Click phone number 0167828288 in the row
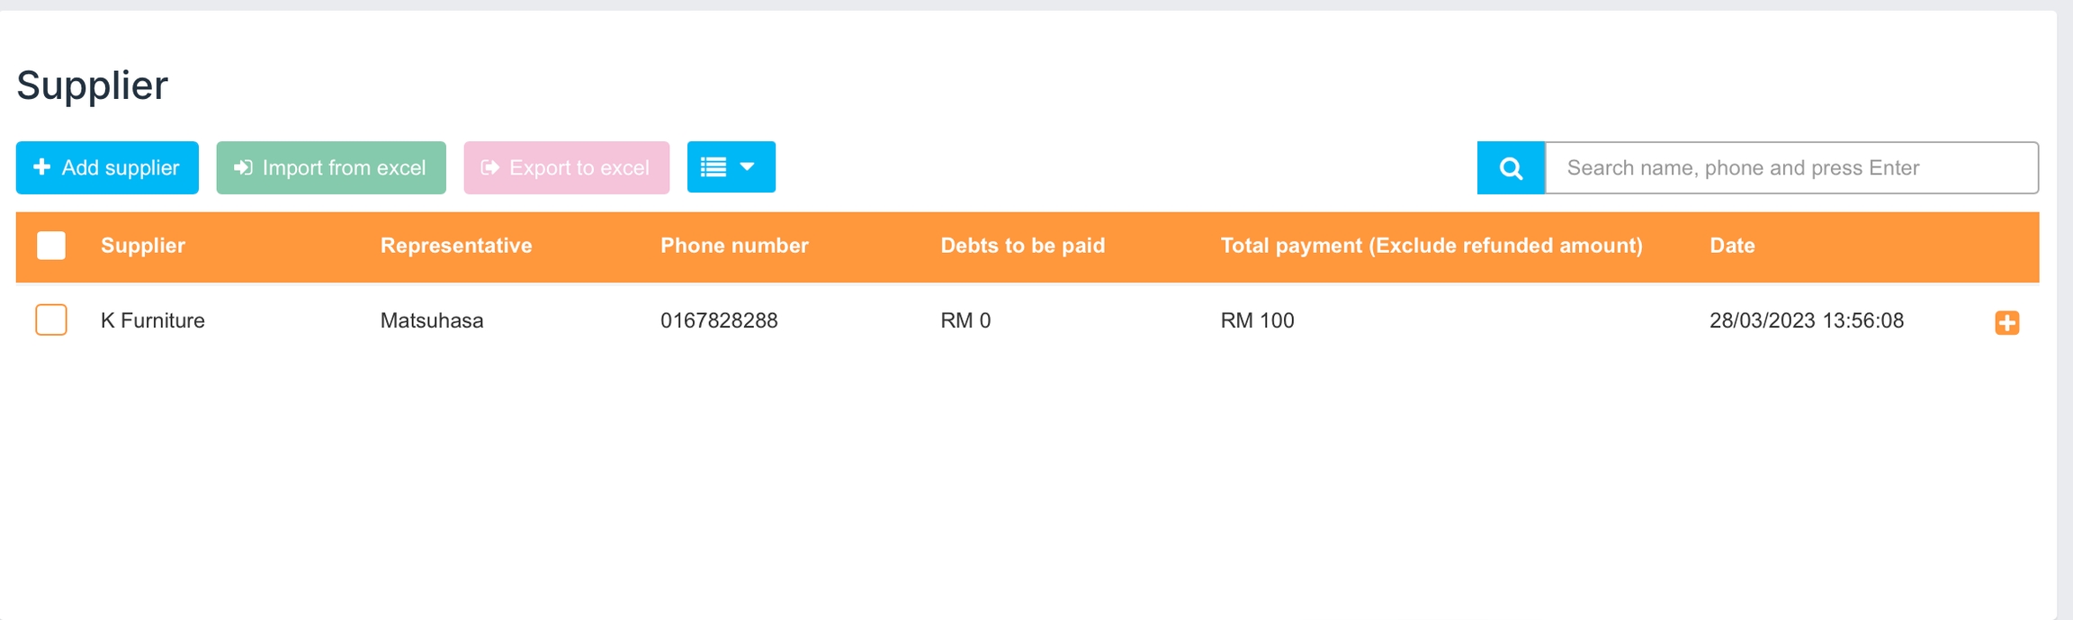 [x=719, y=320]
